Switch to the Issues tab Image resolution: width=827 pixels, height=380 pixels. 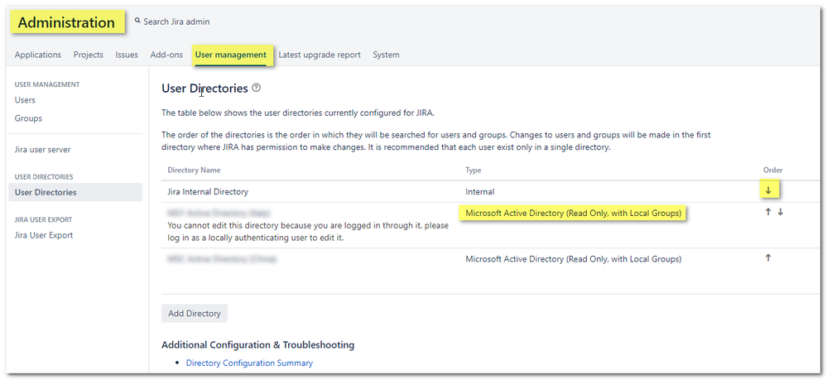point(127,55)
